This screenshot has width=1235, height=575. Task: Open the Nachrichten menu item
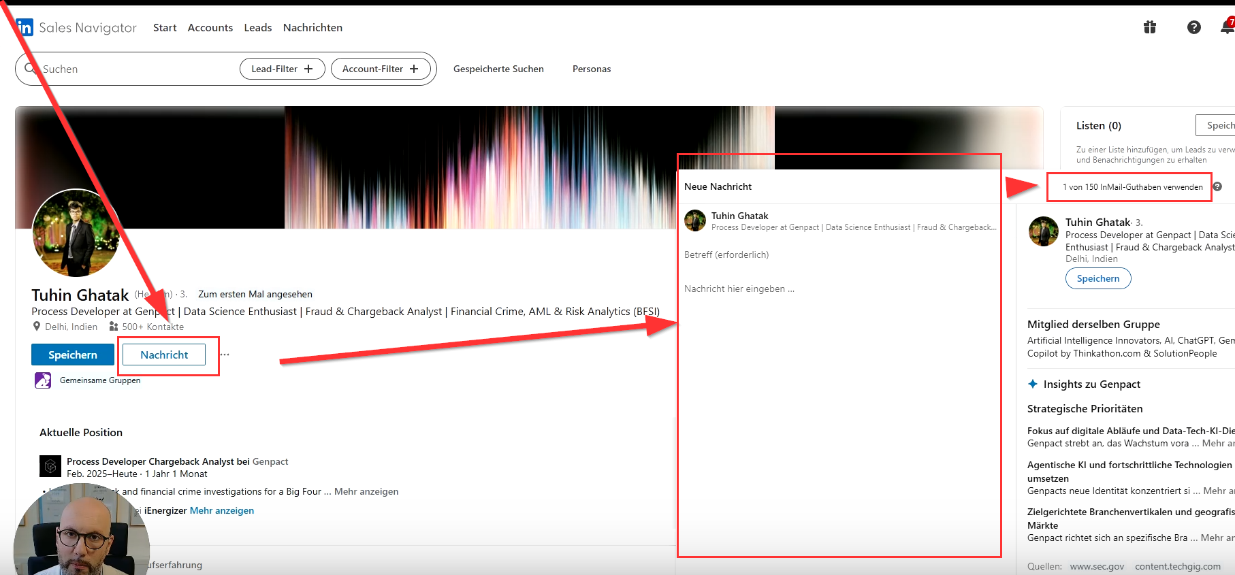[312, 28]
